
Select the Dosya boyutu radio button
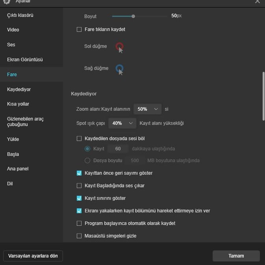[x=87, y=161]
